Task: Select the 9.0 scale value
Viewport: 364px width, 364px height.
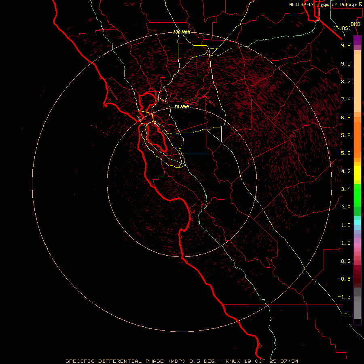Action: (x=346, y=63)
